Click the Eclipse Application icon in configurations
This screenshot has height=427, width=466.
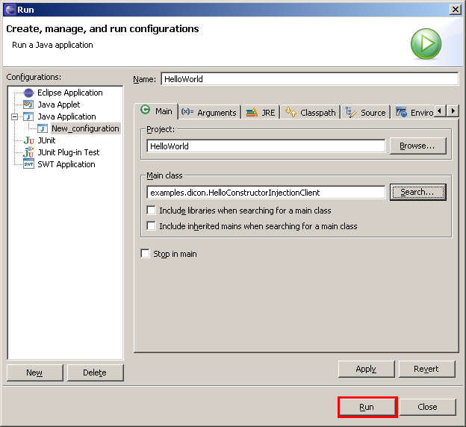click(x=29, y=93)
